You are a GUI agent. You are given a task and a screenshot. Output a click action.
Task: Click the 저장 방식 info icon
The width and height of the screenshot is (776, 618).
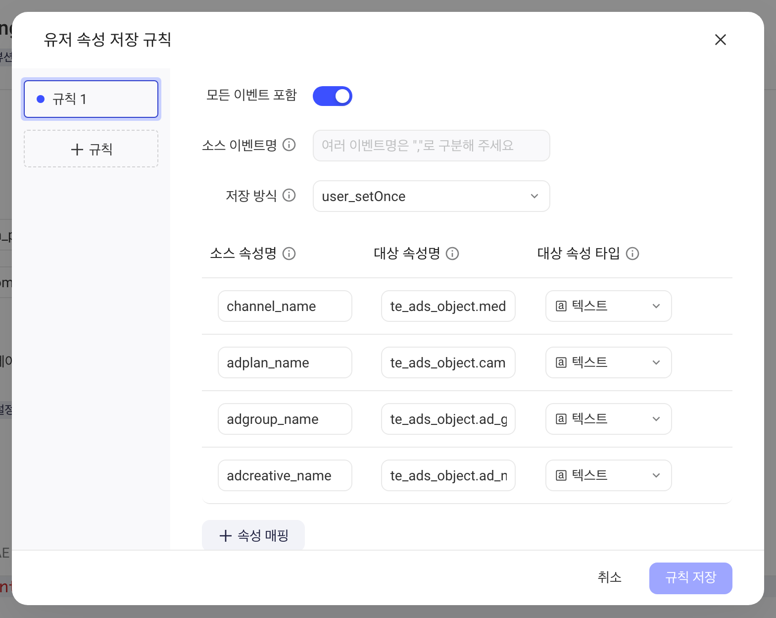[x=289, y=196]
